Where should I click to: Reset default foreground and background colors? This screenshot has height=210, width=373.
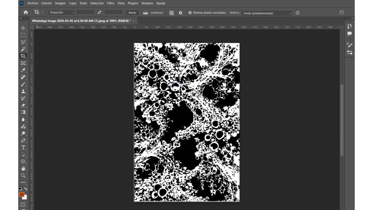tap(20, 189)
